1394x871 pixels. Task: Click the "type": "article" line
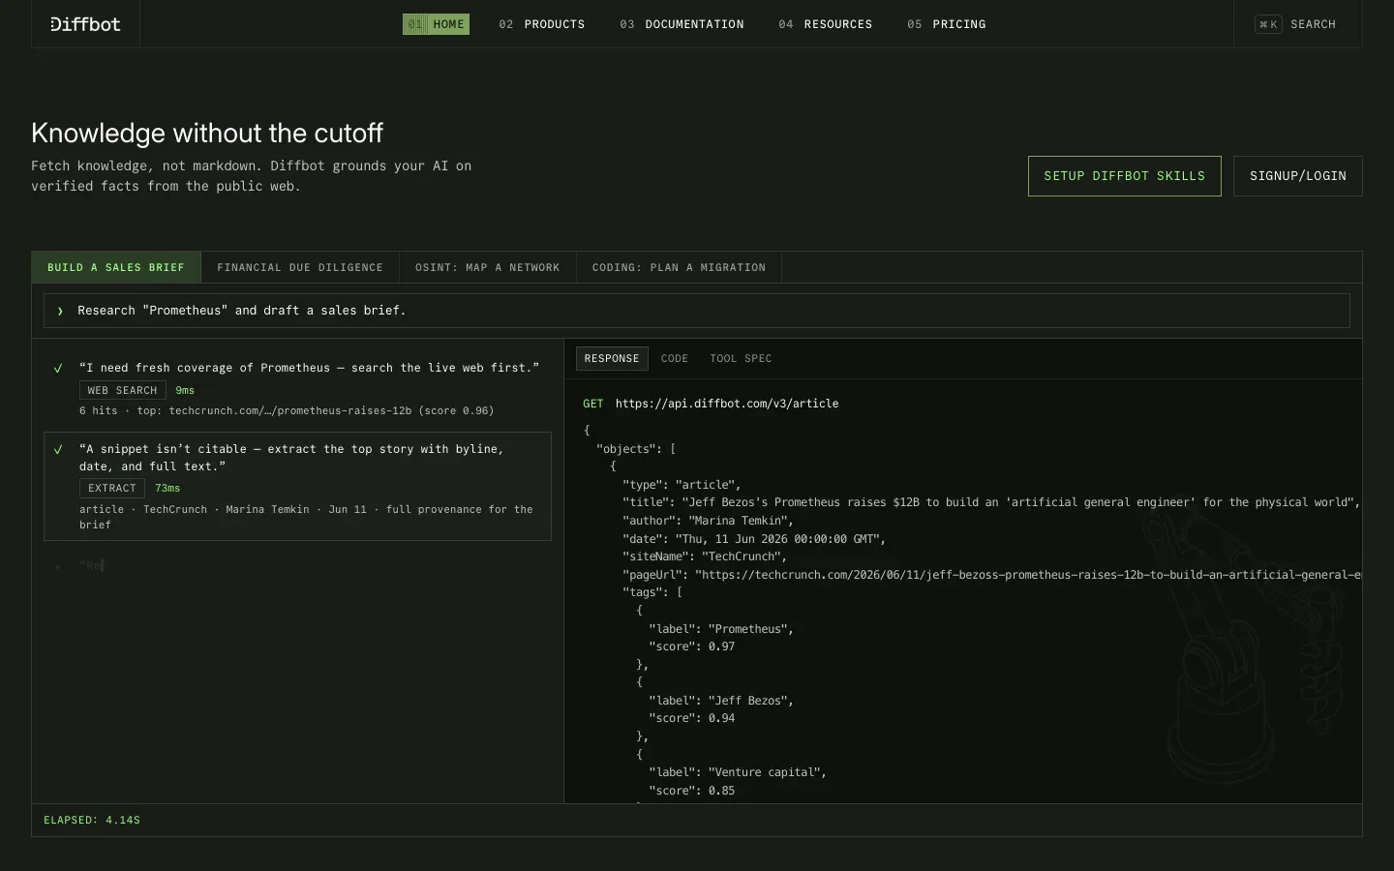682,485
